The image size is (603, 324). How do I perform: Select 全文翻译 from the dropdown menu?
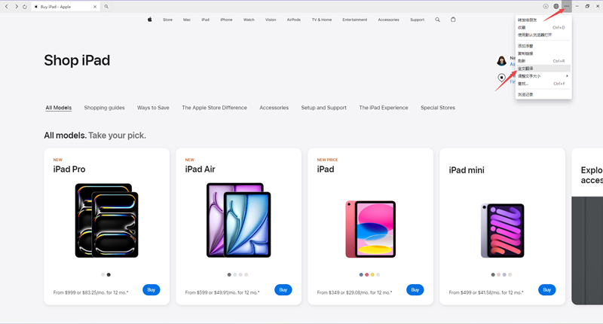pos(526,69)
